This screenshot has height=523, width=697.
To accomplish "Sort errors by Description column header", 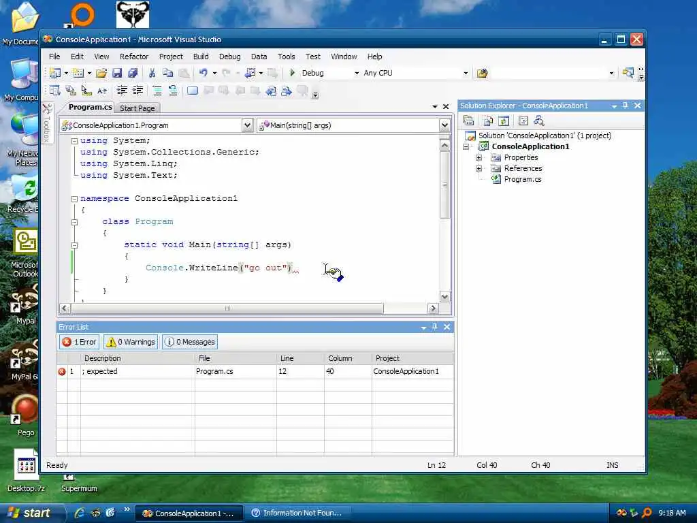I will coord(137,358).
